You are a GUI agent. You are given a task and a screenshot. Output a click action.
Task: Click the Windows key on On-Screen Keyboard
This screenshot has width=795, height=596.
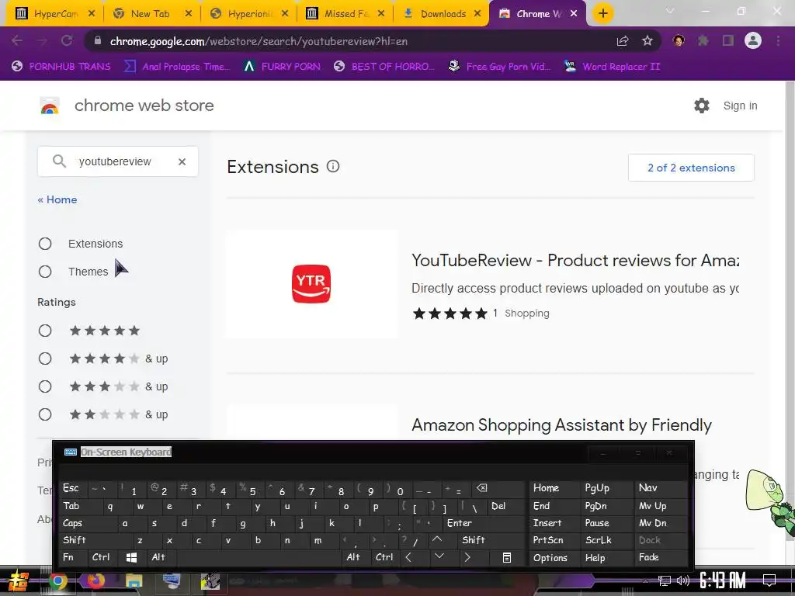click(131, 557)
